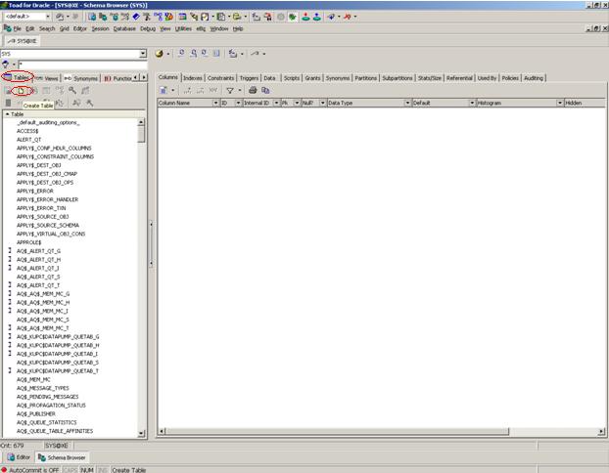Open the default workspace dropdown
Viewport: 609px width, 473px height.
point(48,17)
